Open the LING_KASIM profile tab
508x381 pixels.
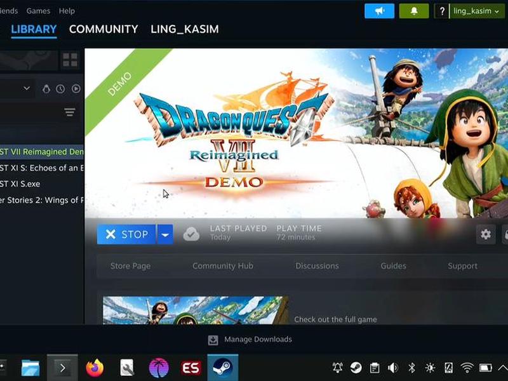pos(185,29)
